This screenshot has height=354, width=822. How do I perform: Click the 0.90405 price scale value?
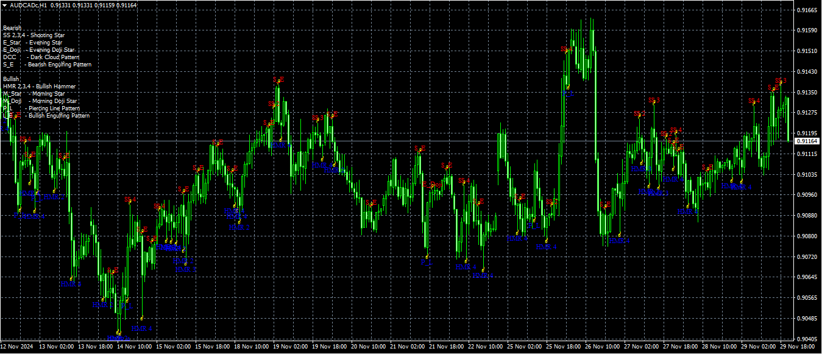pos(807,339)
